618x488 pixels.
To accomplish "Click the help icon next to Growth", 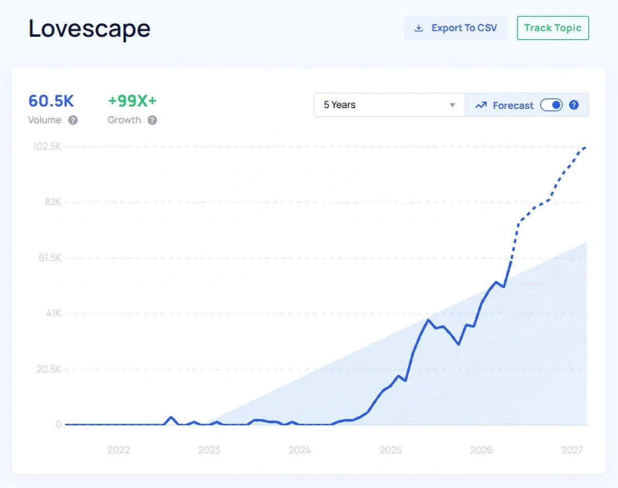I will (152, 120).
